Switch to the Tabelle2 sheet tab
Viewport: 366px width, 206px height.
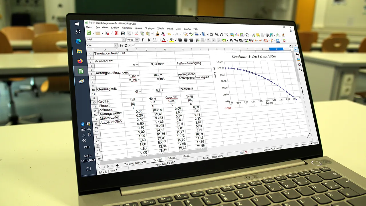coord(172,158)
